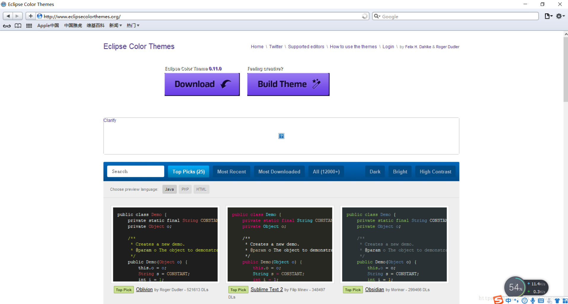Open the 中国雅虎 bookmark
Screen dimensions: 568x304
pos(73,25)
